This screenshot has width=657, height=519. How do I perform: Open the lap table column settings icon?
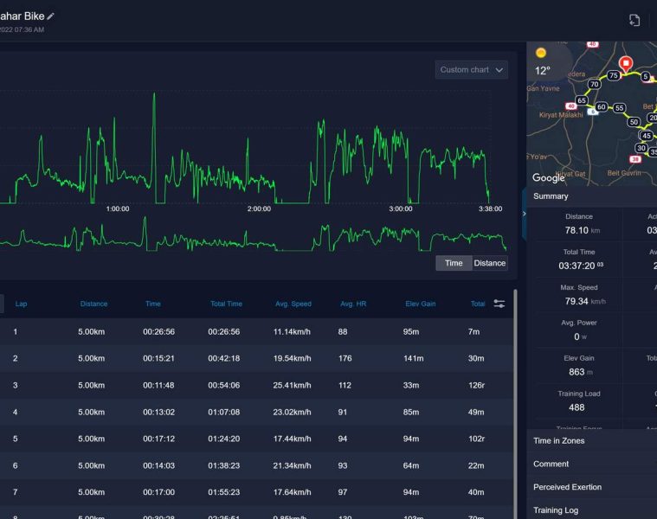tap(499, 304)
